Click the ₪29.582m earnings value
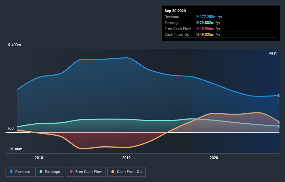 pos(205,23)
